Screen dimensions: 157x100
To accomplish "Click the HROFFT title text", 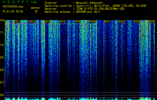I will (x=15, y=2).
